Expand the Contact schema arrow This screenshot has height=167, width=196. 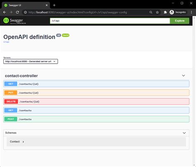coord(23,142)
